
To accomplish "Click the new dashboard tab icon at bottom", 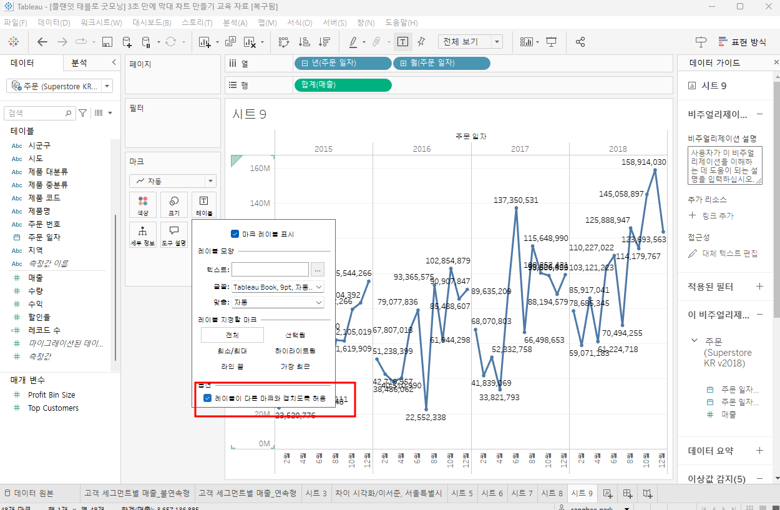I will tap(628, 493).
